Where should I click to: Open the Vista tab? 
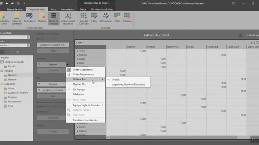pos(53,9)
